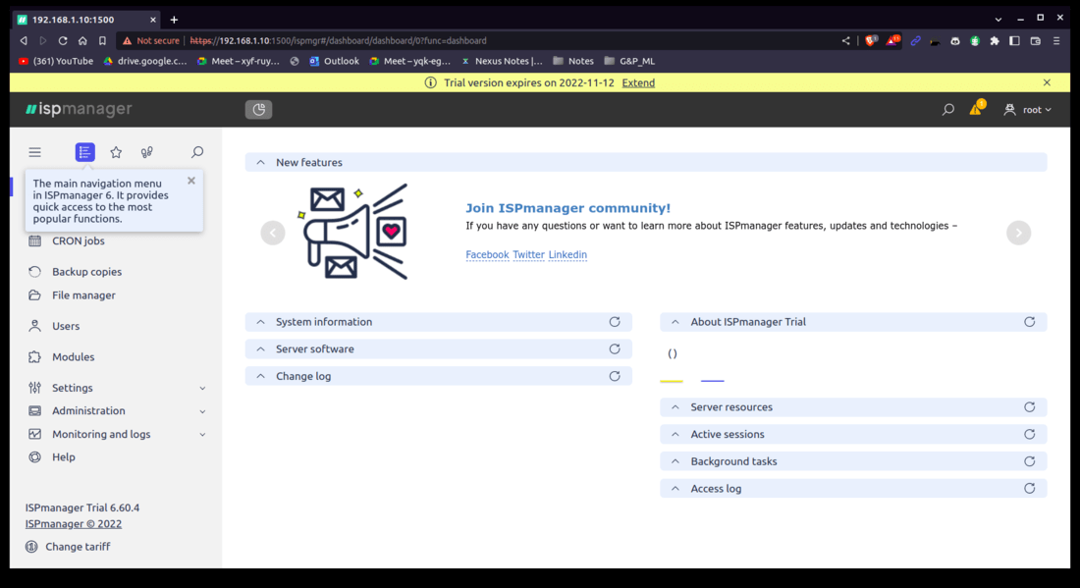Toggle the sidebar with the hamburger icon

(35, 152)
